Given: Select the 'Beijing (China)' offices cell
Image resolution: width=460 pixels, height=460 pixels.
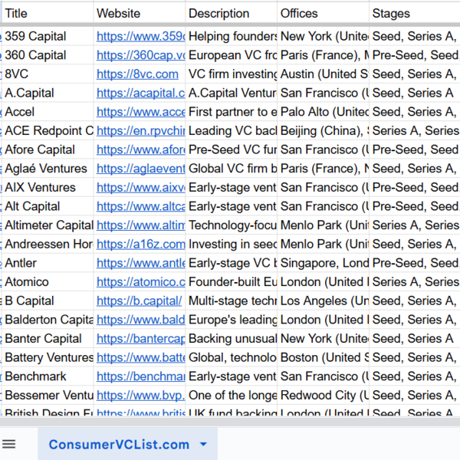Looking at the screenshot, I should pyautogui.click(x=323, y=131).
